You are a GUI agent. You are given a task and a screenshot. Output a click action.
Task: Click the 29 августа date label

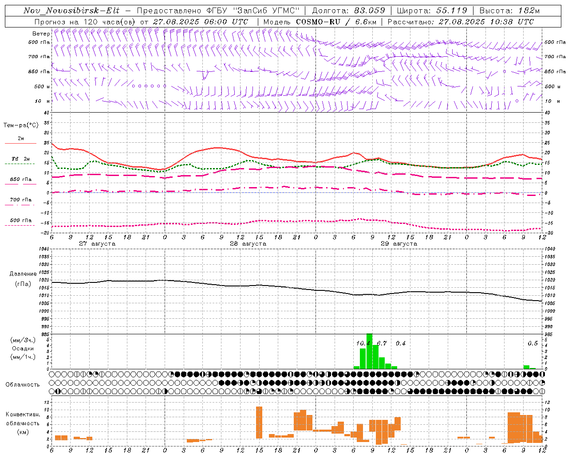(399, 244)
